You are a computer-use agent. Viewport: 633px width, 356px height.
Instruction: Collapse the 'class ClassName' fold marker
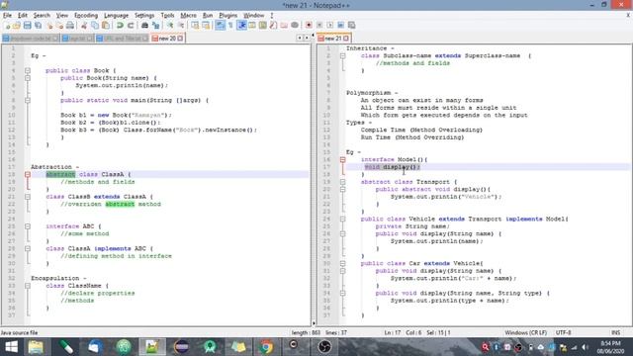(x=28, y=286)
